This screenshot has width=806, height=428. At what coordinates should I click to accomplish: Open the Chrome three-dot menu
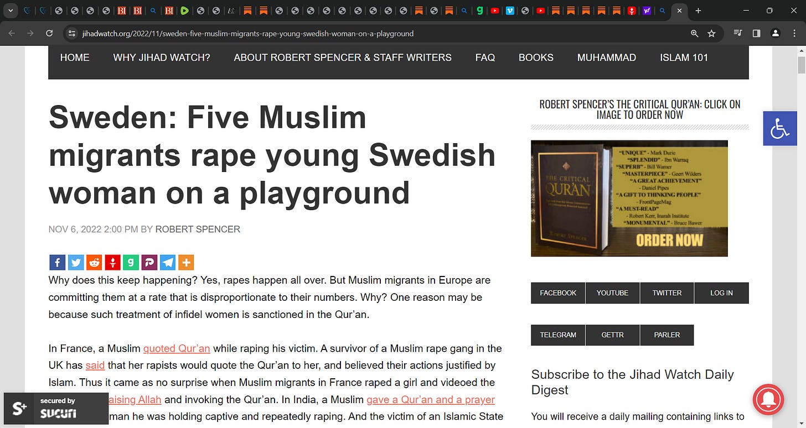pyautogui.click(x=794, y=33)
